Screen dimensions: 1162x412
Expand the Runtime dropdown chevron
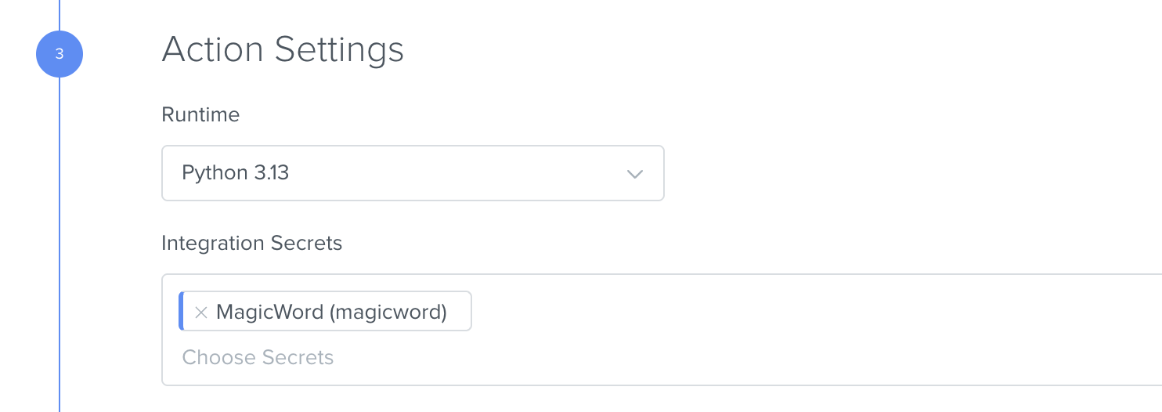tap(635, 174)
